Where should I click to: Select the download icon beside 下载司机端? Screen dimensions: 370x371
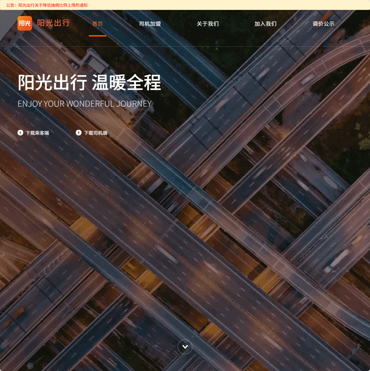pos(78,133)
